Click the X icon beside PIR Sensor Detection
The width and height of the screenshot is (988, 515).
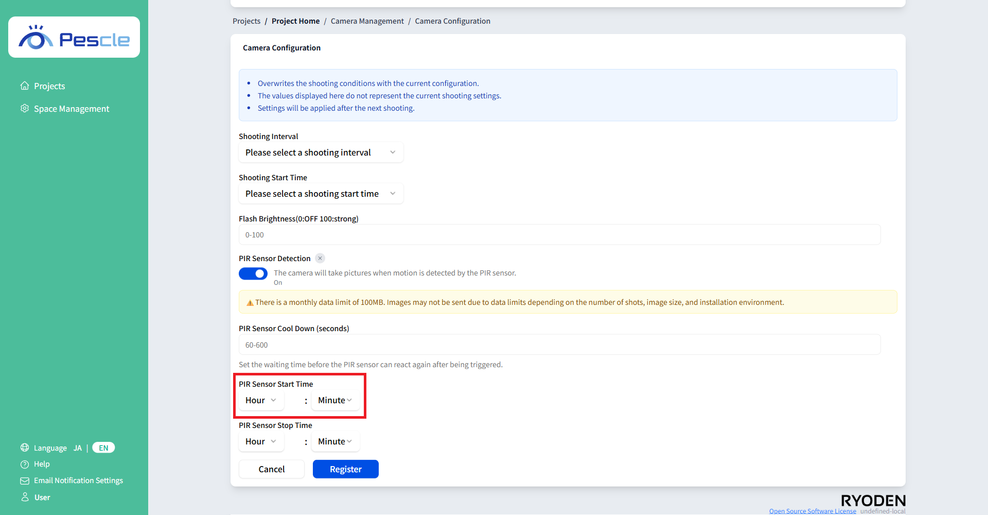tap(320, 259)
